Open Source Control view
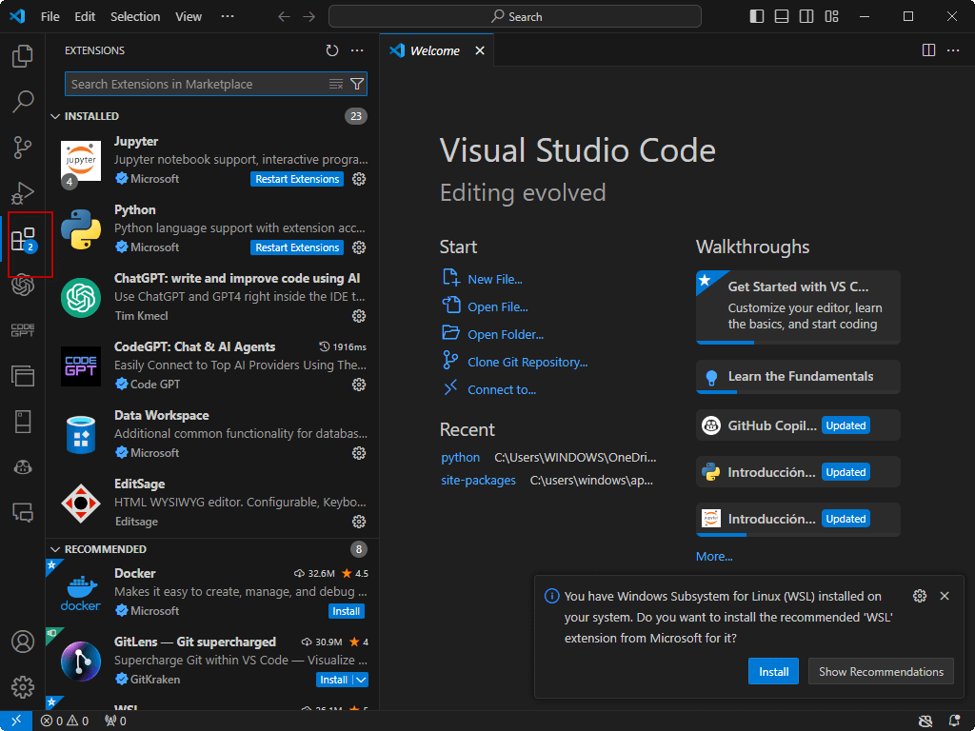 coord(23,148)
